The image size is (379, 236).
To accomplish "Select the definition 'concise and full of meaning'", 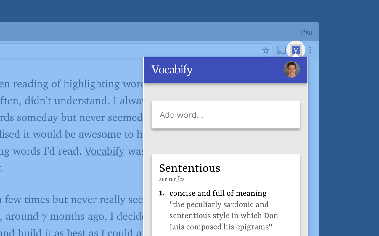I will tap(218, 193).
